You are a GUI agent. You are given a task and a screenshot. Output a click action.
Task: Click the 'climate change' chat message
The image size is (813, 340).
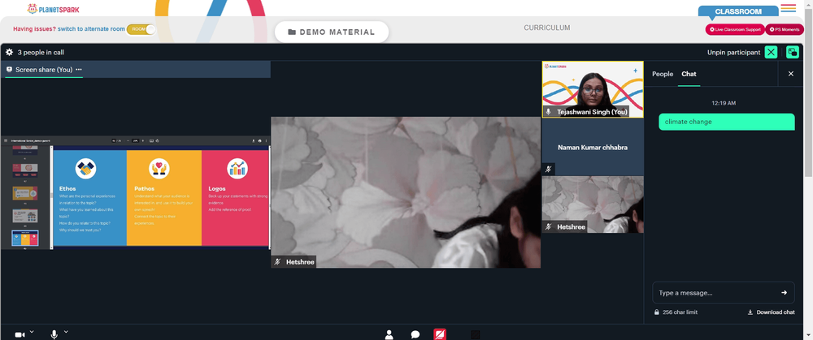coord(726,122)
